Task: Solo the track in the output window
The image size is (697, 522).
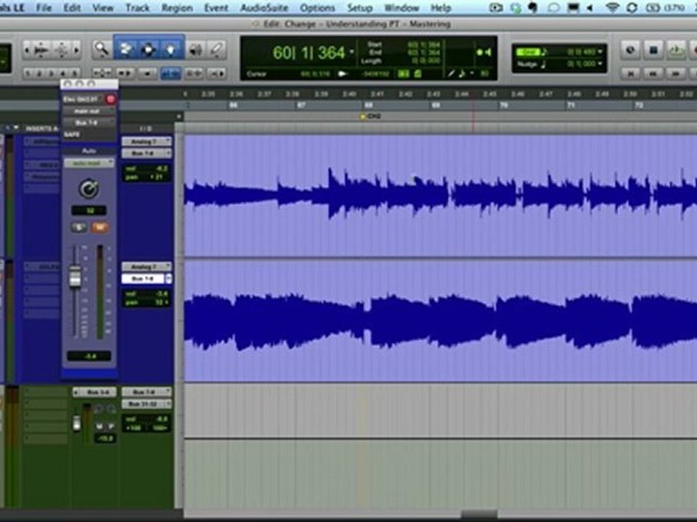Action: click(x=78, y=228)
